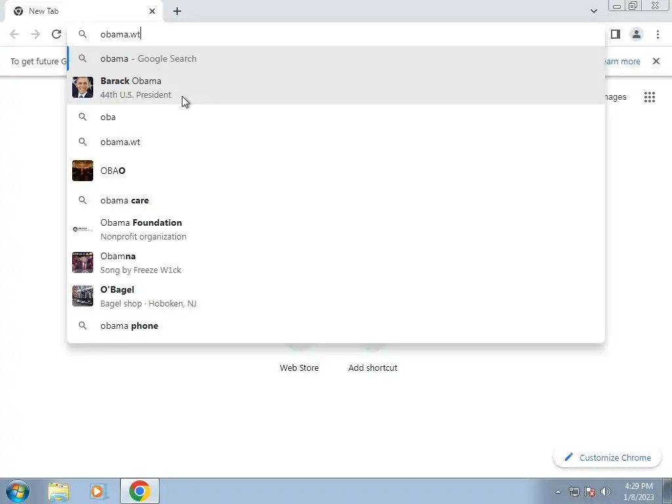Screen dimensions: 672x504
Task: Show hidden tray icons arrow
Action: 558,492
